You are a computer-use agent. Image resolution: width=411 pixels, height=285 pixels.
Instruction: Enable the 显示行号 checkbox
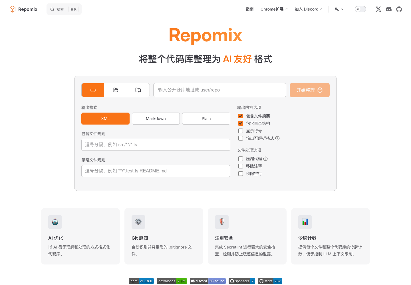pyautogui.click(x=241, y=131)
